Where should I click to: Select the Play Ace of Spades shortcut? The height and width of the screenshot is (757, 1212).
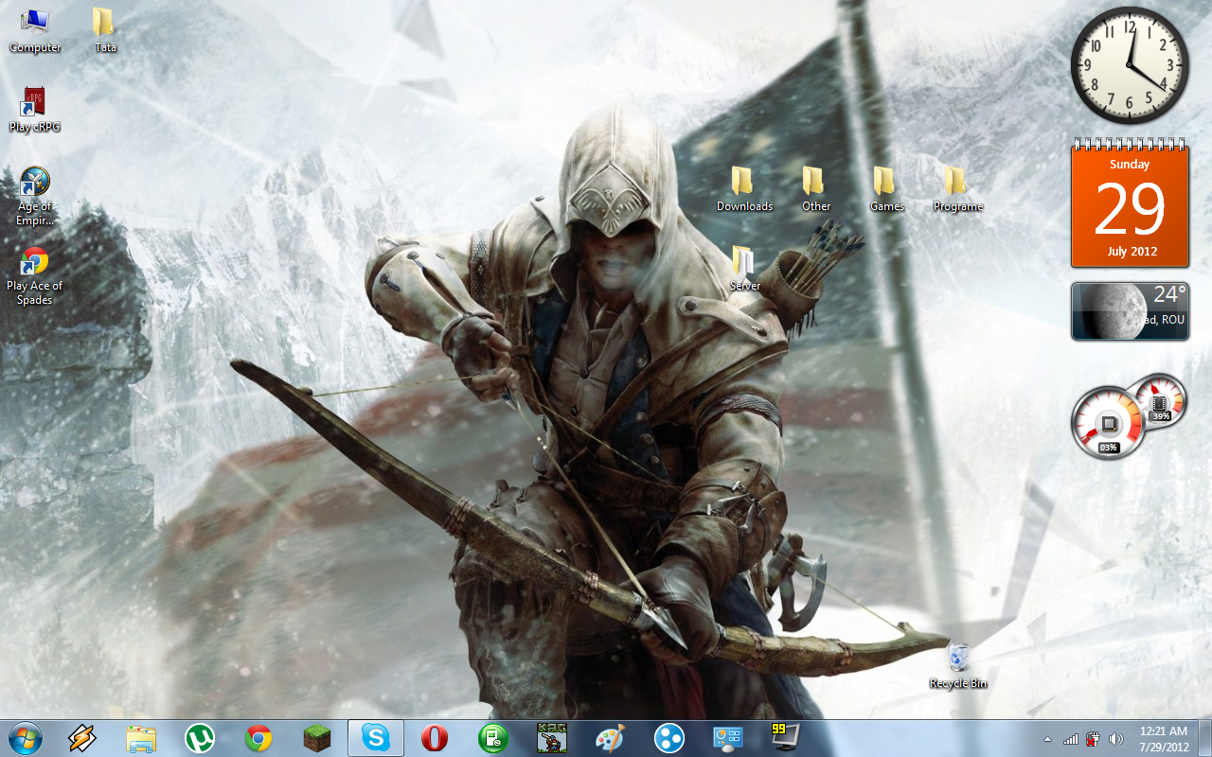tap(34, 275)
